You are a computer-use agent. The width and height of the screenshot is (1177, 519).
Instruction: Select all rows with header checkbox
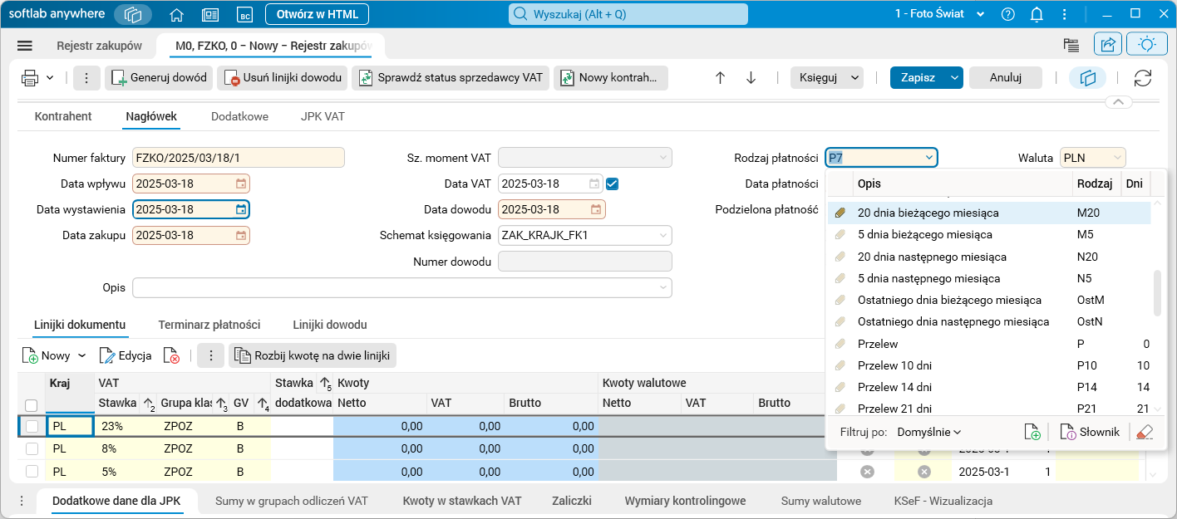[x=32, y=405]
